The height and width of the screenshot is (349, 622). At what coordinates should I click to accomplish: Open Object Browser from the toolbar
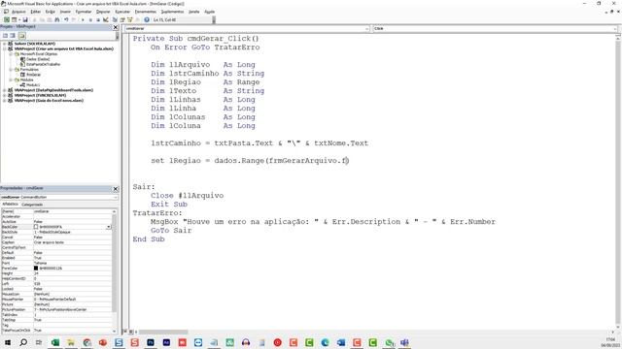pos(129,19)
